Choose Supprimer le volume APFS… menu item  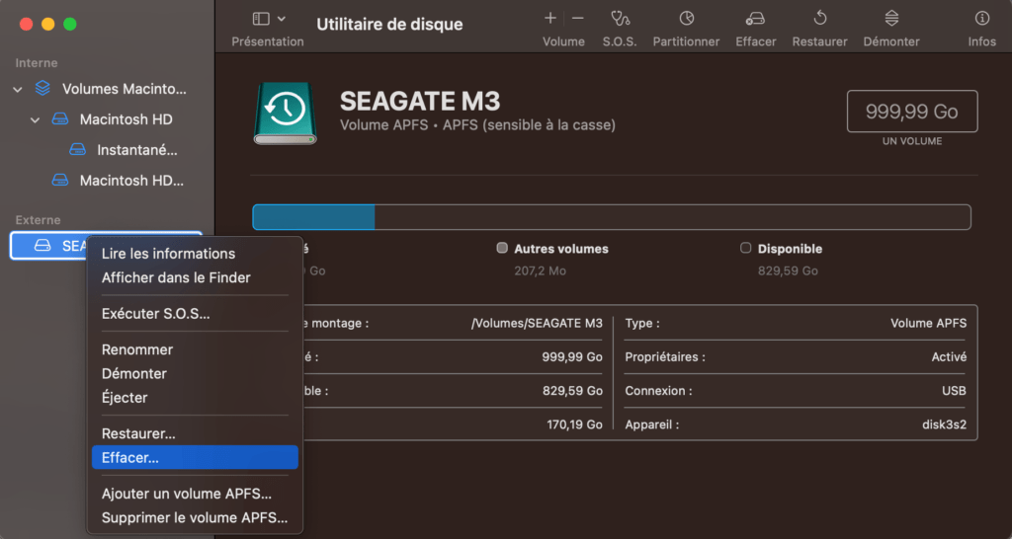(x=195, y=517)
